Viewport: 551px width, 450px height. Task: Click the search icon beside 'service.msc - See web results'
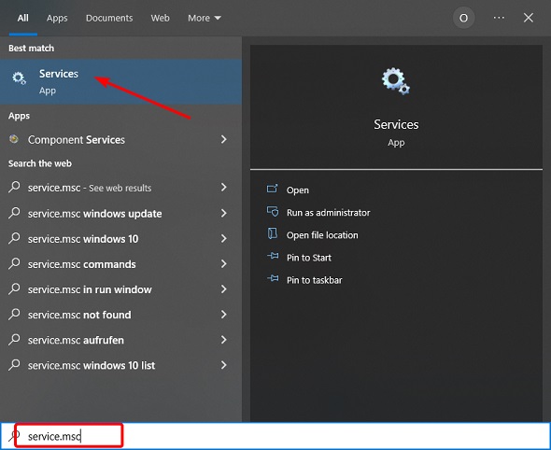click(14, 187)
